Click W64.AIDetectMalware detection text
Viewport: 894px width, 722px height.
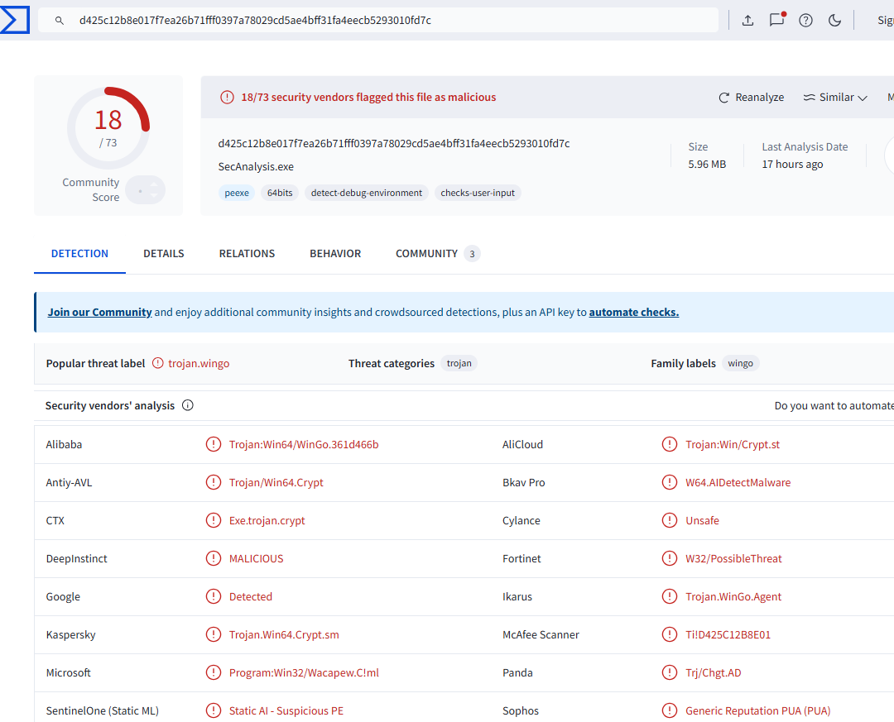[738, 483]
